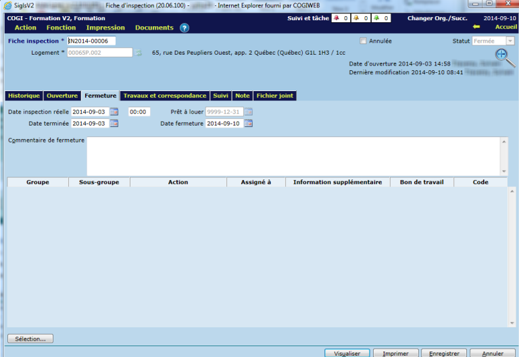Click the yellow back arrow icon

coord(476,28)
